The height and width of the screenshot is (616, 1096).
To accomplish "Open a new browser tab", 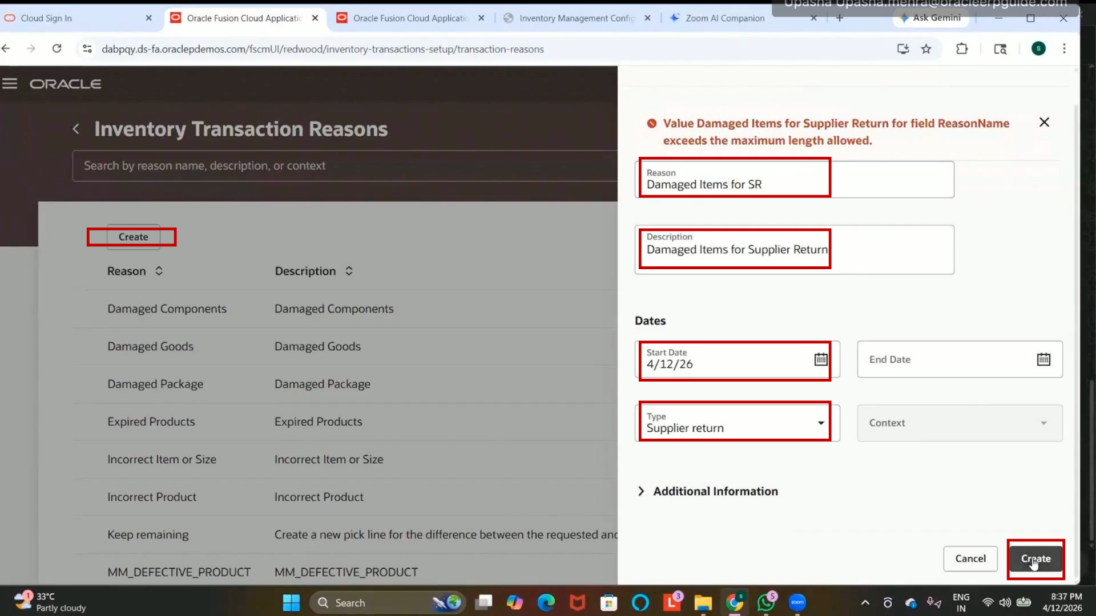I will tap(839, 18).
